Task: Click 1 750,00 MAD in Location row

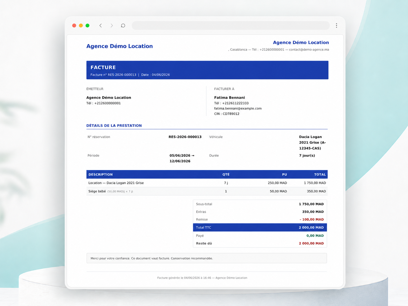Action: (x=315, y=183)
